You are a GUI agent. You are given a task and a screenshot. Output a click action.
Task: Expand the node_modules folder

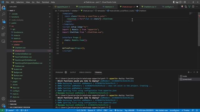click(x=30, y=20)
